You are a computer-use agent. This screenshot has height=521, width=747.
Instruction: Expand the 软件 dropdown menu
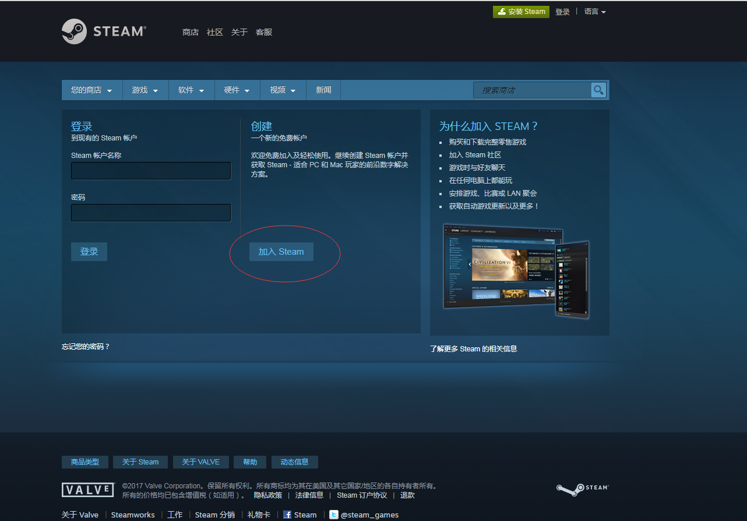click(x=191, y=90)
